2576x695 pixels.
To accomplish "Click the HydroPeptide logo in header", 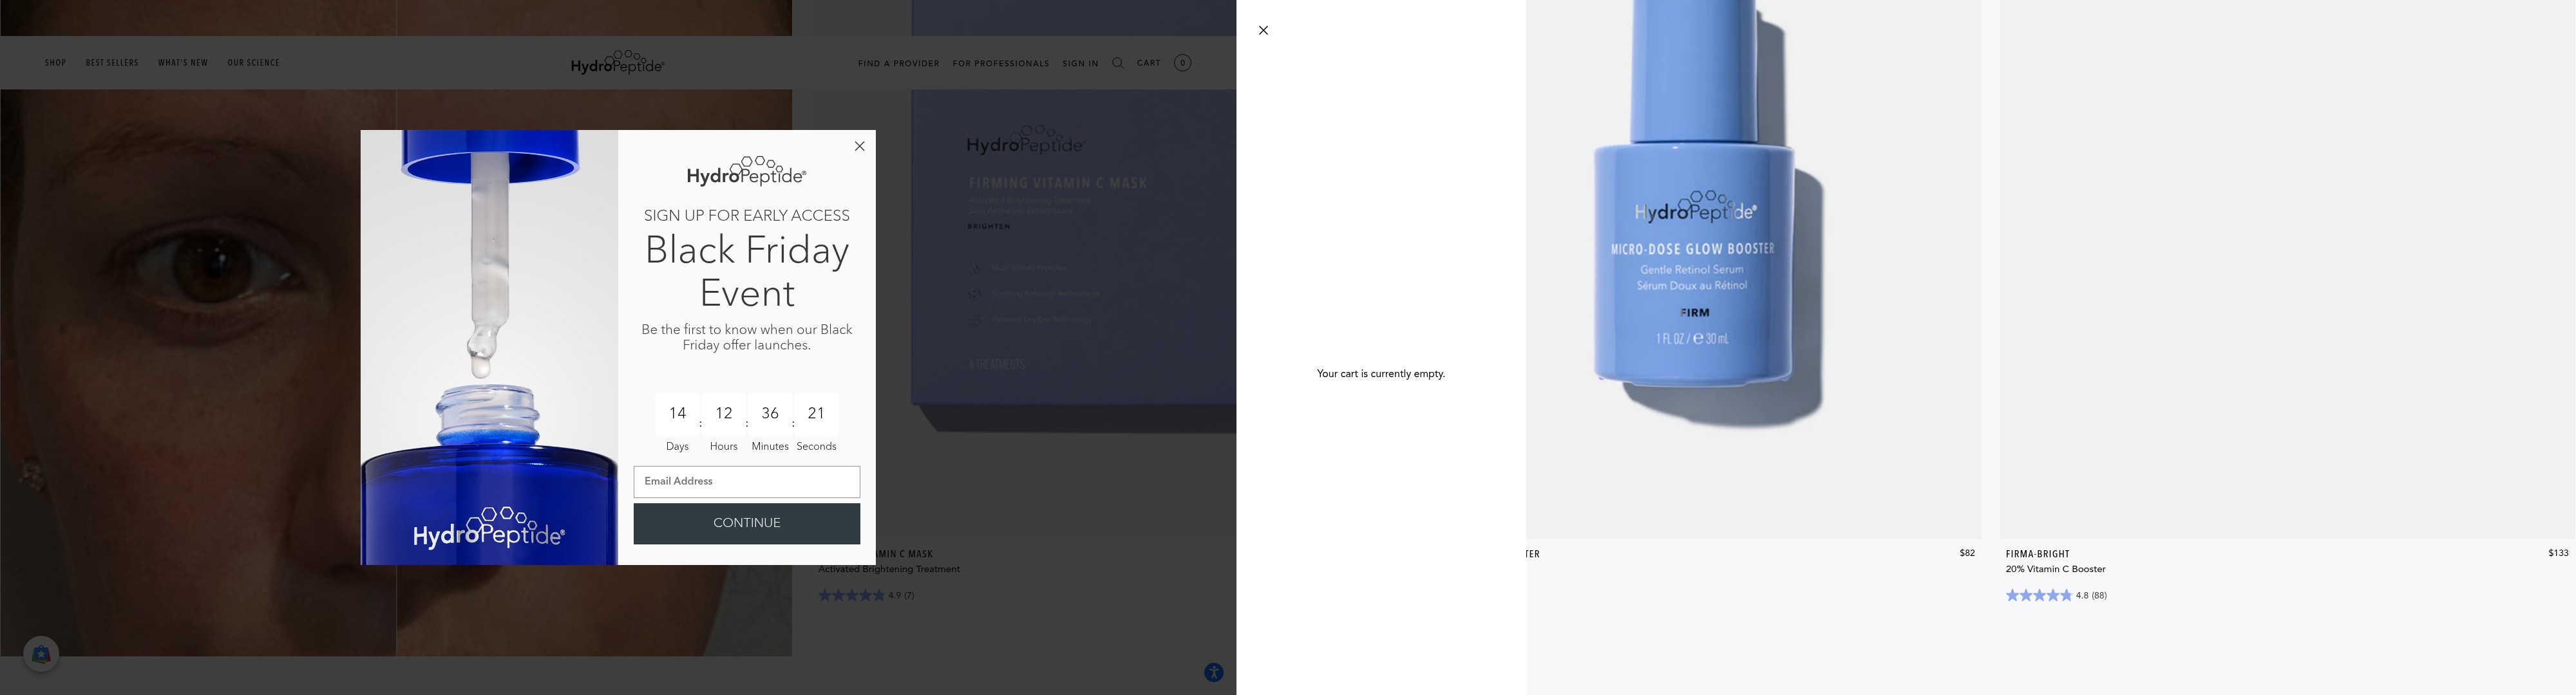I will 617,62.
